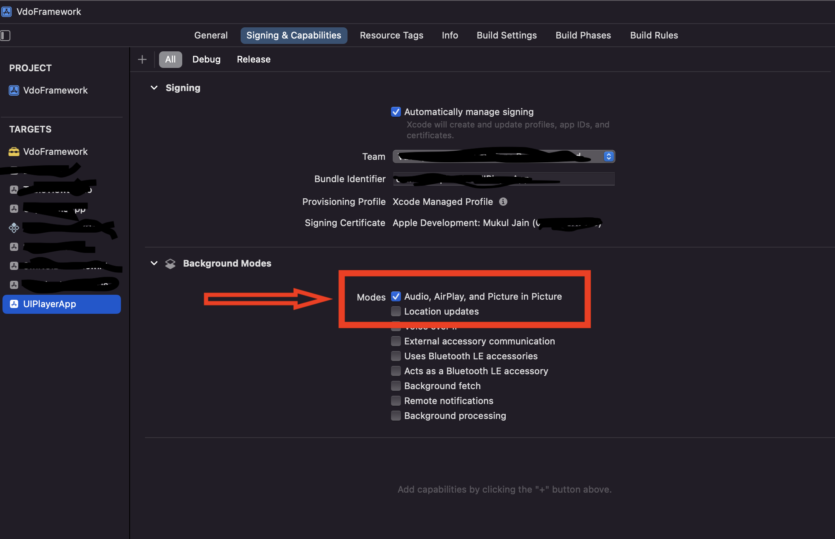Switch to the Info tab
835x539 pixels.
click(x=450, y=36)
